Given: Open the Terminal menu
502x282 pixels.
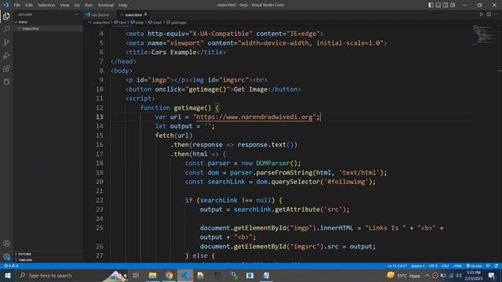Looking at the screenshot, I should 106,5.
